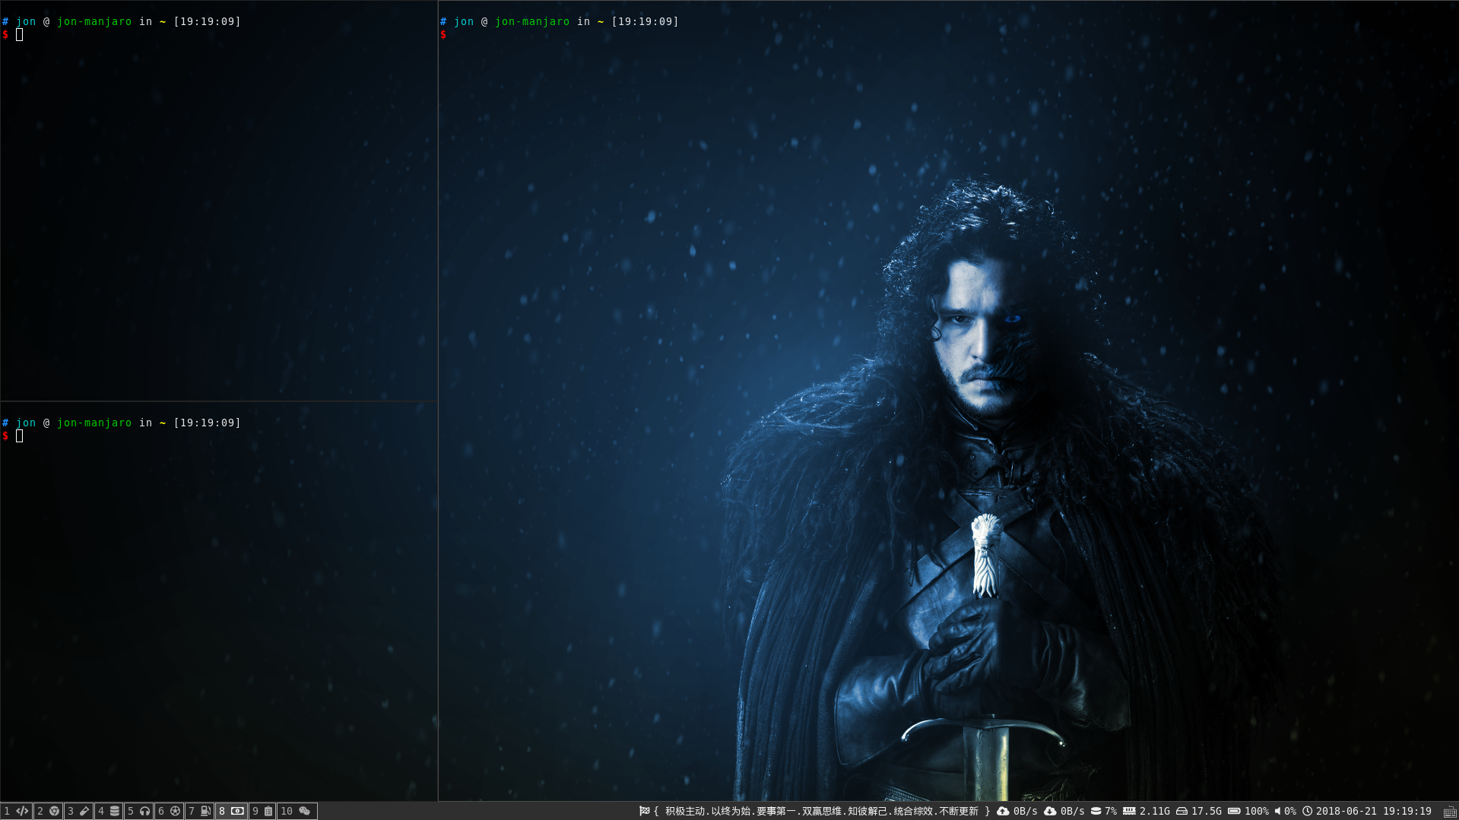Focus the top-left terminal at its cursor
The image size is (1459, 820).
click(20, 34)
